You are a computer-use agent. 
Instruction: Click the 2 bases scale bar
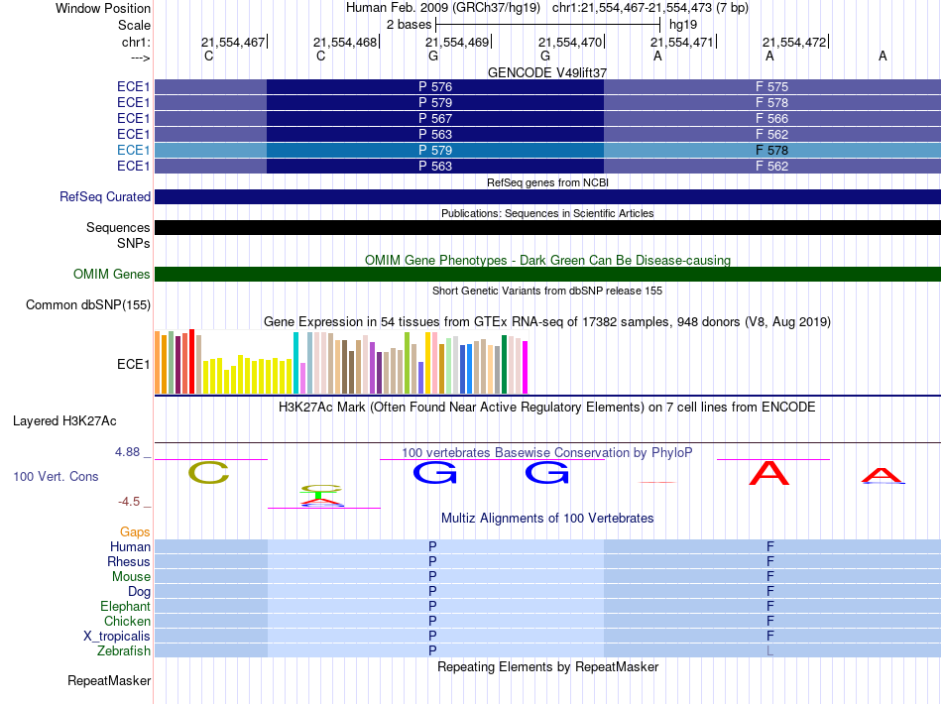coord(548,25)
